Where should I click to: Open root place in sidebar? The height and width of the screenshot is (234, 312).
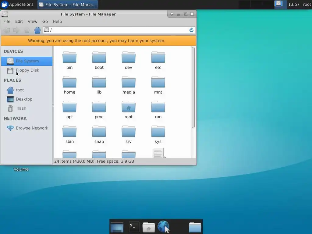tap(27, 90)
